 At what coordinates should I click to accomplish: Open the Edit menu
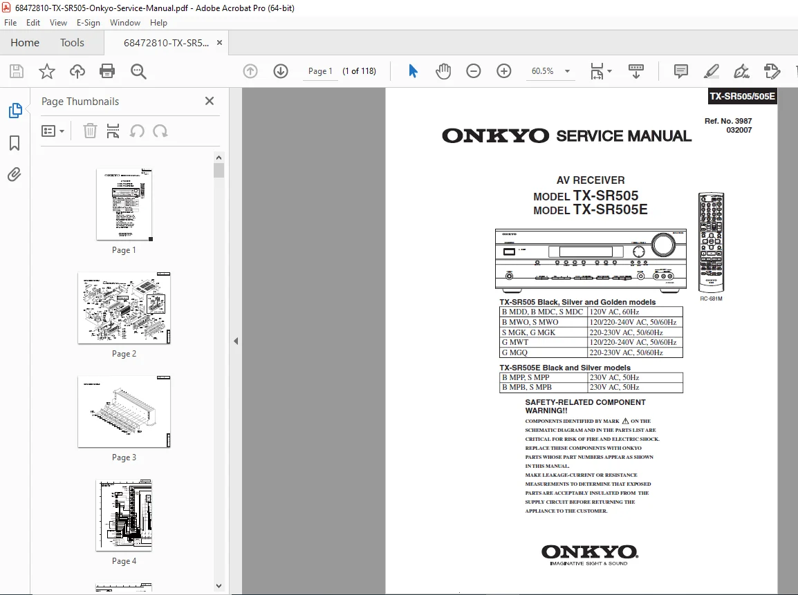coord(33,23)
